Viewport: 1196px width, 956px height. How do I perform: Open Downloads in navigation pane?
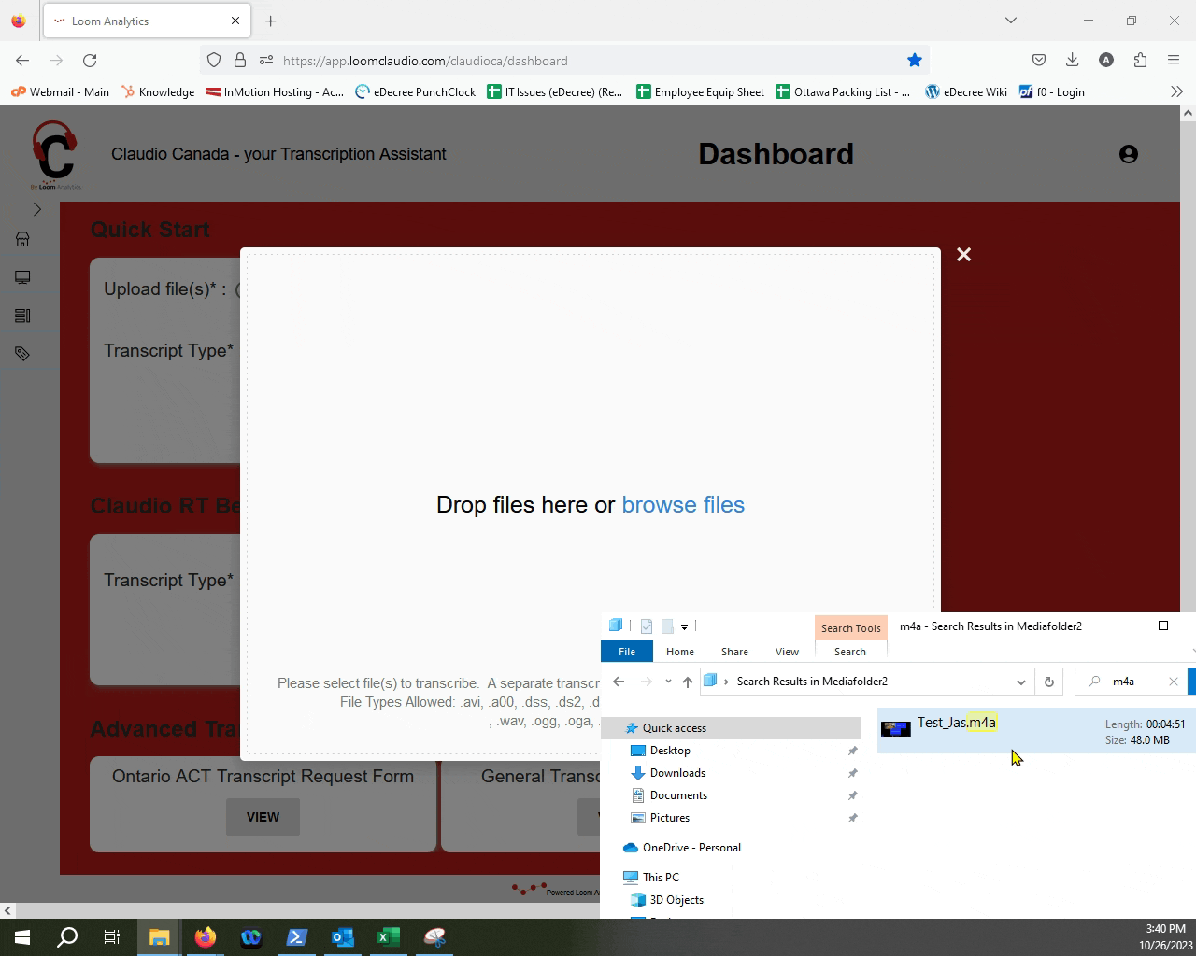point(677,773)
